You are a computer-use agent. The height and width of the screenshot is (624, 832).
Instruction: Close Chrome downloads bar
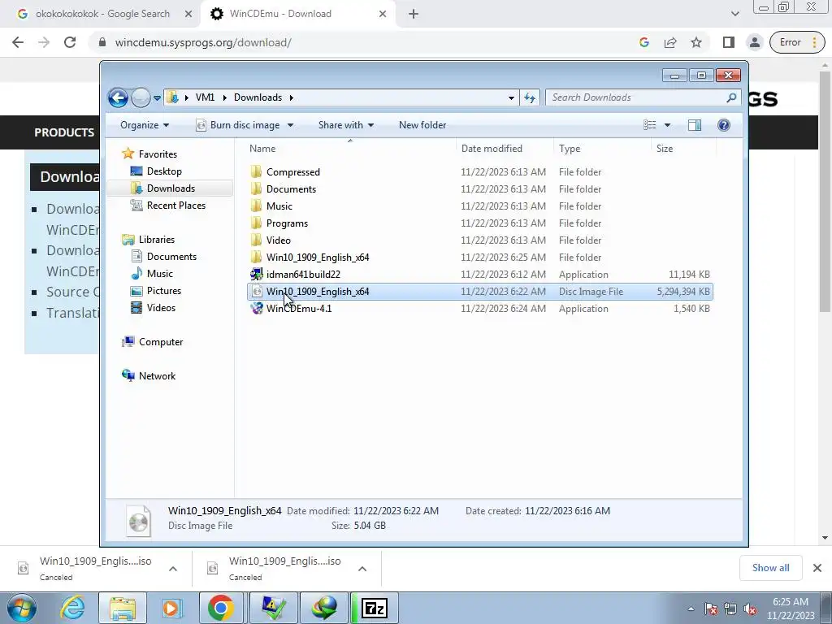tap(817, 568)
